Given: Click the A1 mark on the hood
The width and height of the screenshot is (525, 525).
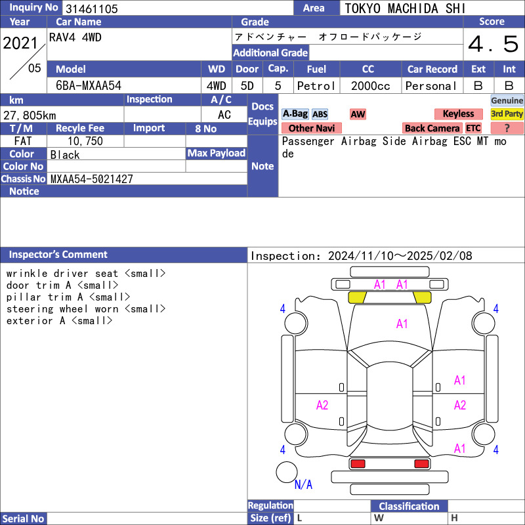Looking at the screenshot, I should pos(402,324).
